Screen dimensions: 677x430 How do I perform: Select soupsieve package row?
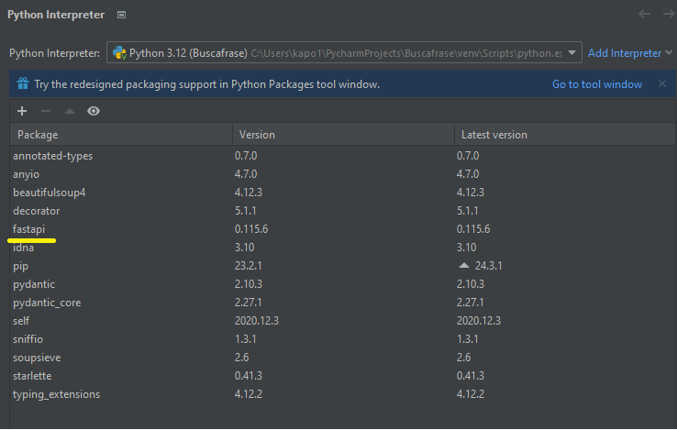(x=343, y=358)
